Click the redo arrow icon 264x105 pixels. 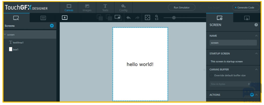click(x=137, y=18)
